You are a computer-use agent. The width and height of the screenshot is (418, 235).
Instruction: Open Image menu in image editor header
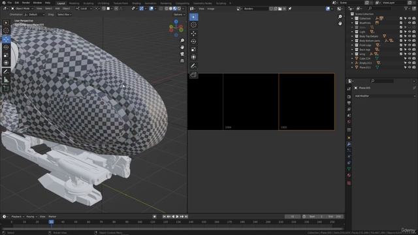(x=210, y=8)
